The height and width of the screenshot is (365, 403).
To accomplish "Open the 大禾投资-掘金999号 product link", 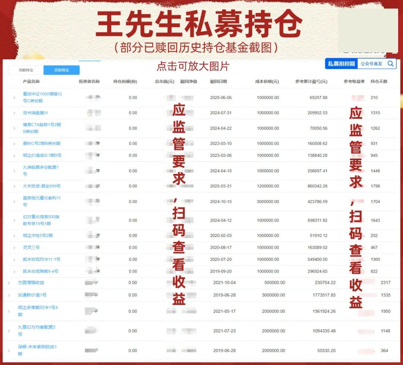I will coord(42,186).
